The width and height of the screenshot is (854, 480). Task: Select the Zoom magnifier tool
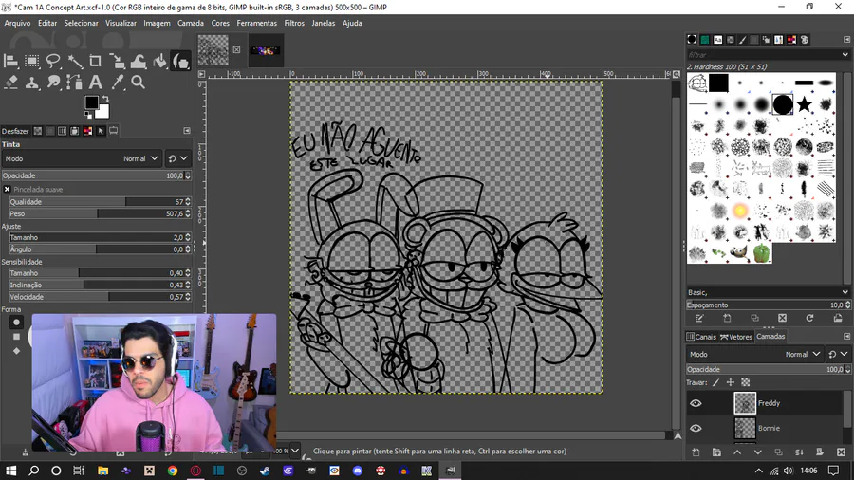click(139, 83)
